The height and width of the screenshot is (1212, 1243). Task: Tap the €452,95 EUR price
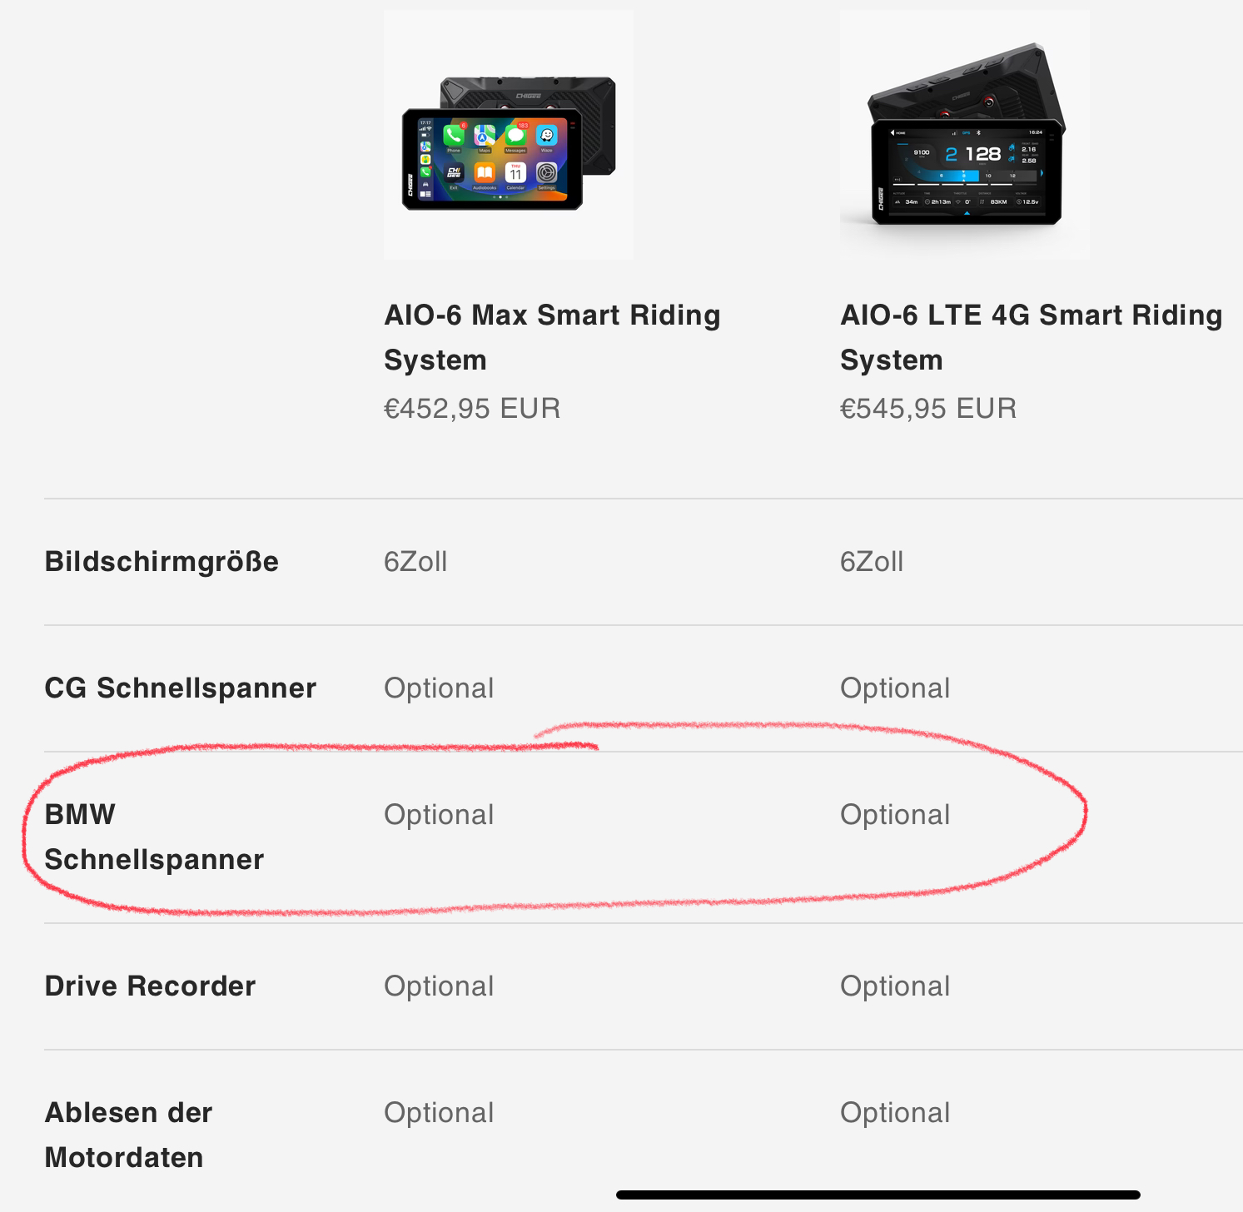tap(471, 409)
